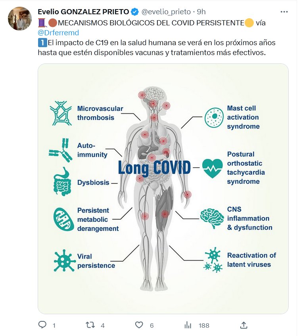Viewport: 299px width, 336px height.
Task: Share the tweet via share icon
Action: click(244, 325)
